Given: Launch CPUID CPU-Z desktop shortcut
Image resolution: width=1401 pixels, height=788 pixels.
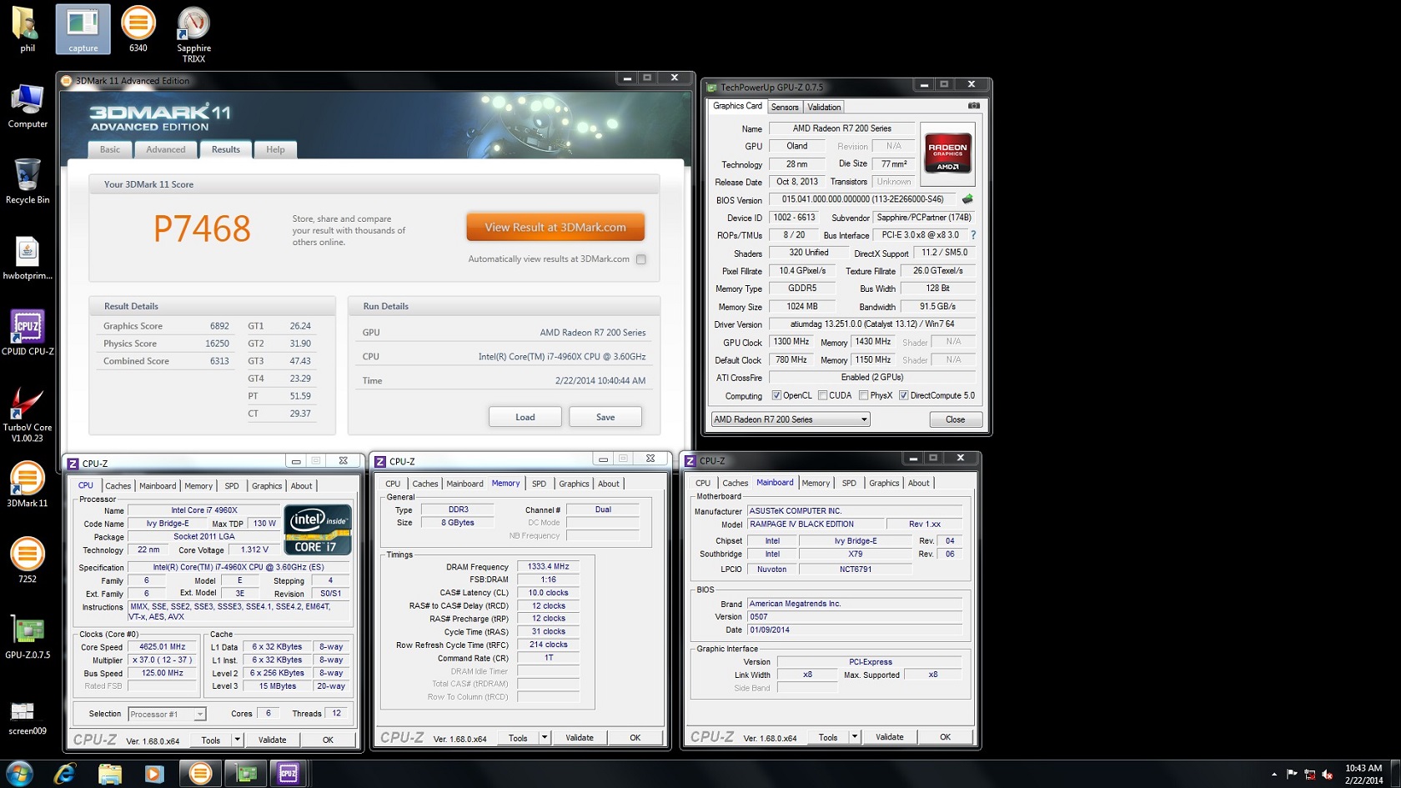Looking at the screenshot, I should pyautogui.click(x=28, y=333).
